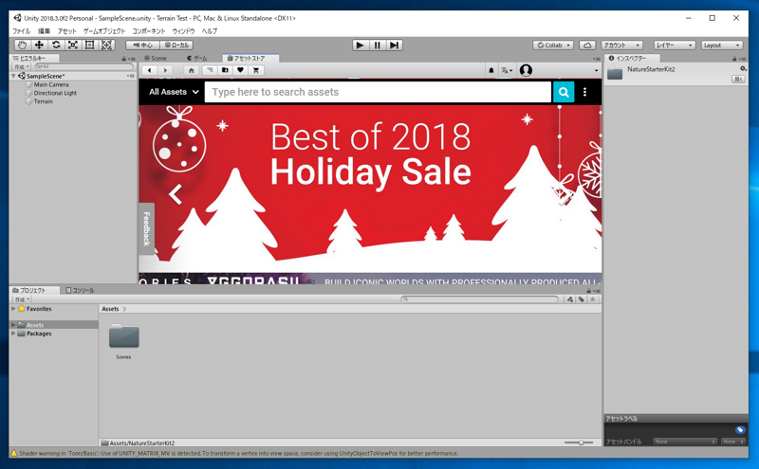Open the three-dot more options menu

coord(584,92)
